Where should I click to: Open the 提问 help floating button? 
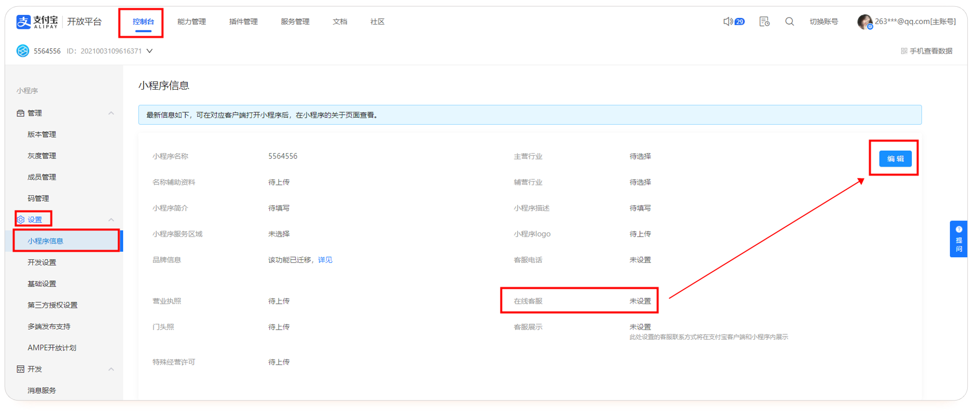pos(959,239)
